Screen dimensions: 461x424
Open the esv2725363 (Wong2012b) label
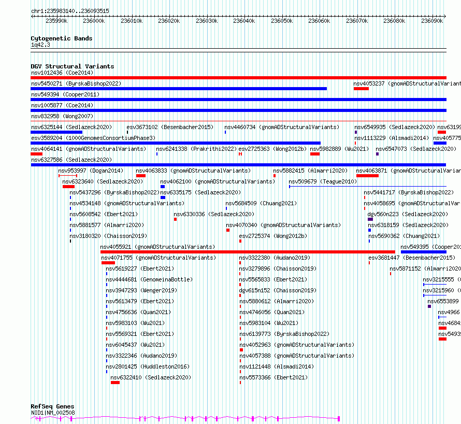click(272, 149)
